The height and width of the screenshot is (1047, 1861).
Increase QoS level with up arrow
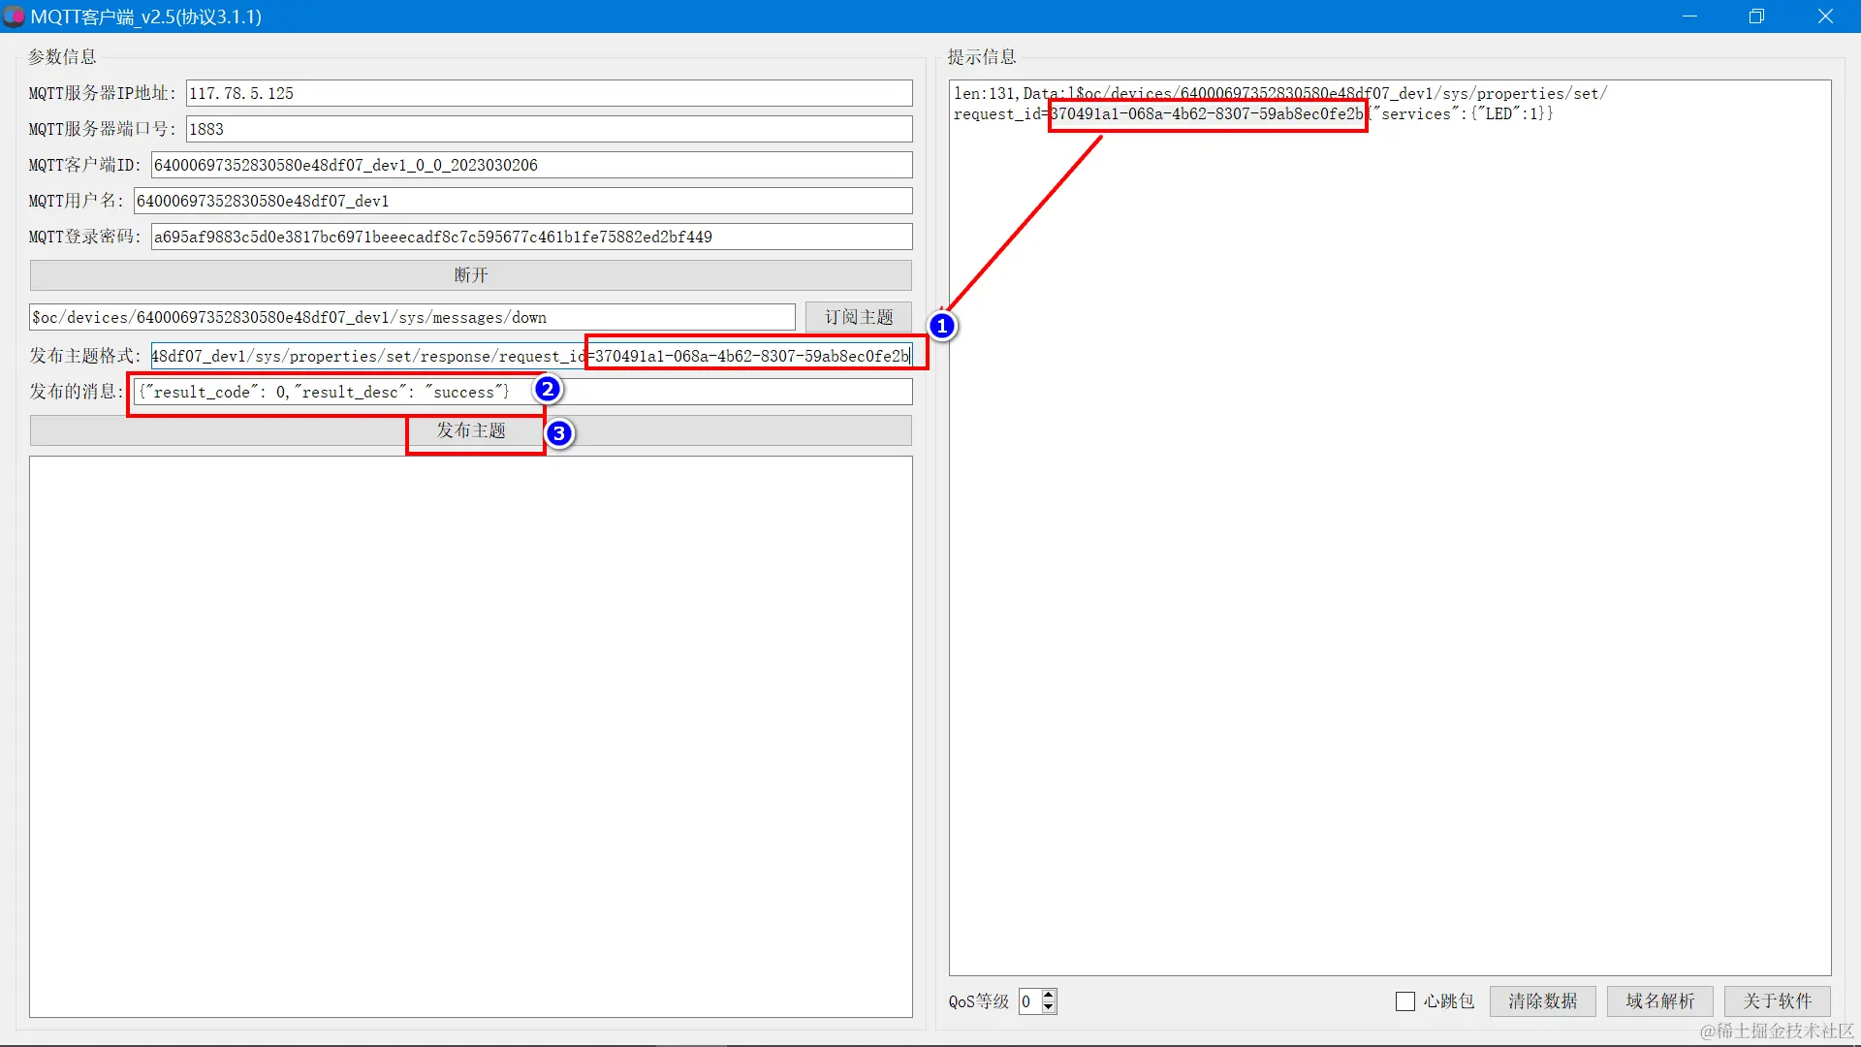tap(1049, 995)
